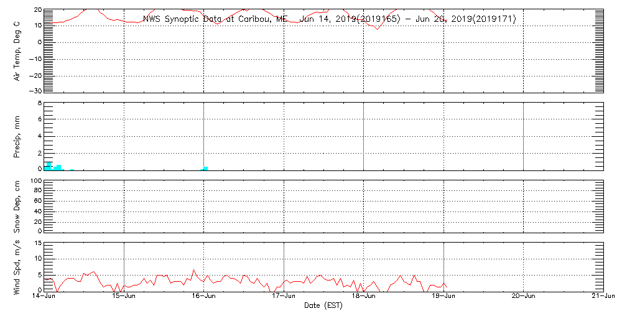Click the '100' tick on the snow depth axis
Viewport: 622px width, 311px height.
(x=35, y=181)
